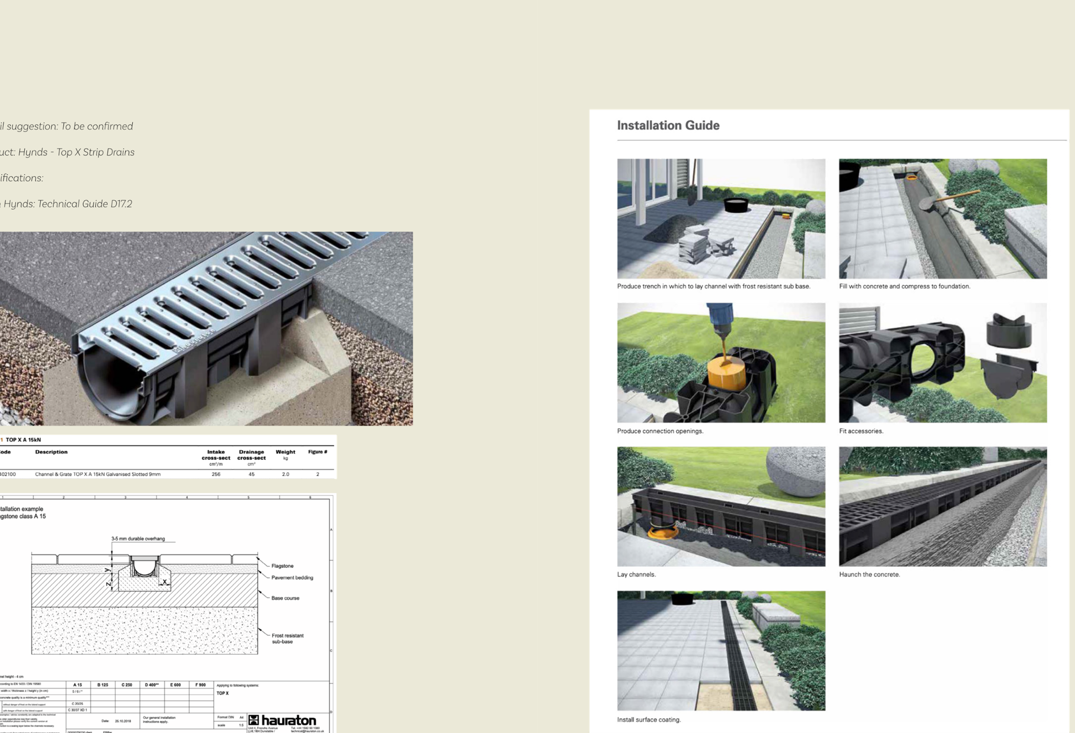The image size is (1075, 733).
Task: Click the 'Description' column header
Action: point(51,452)
